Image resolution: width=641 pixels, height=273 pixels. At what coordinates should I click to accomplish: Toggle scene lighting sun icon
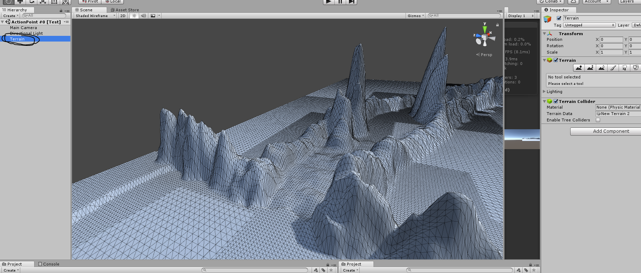coord(134,16)
